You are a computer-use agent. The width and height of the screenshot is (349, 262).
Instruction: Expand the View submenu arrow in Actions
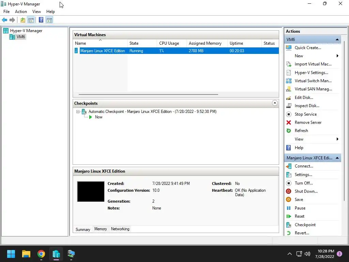point(337,139)
